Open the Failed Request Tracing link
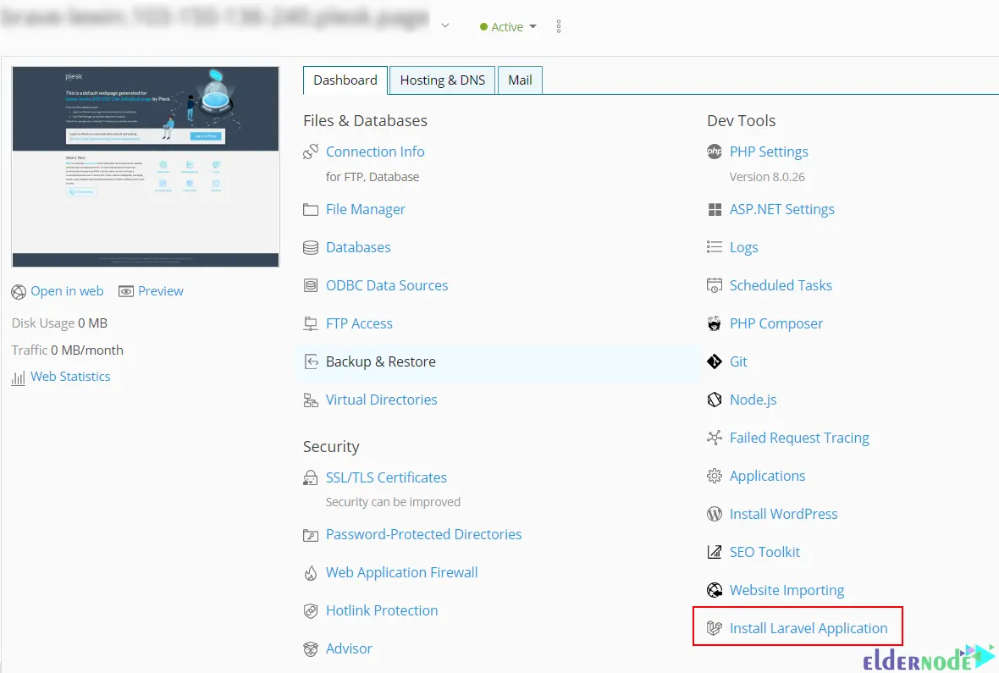The height and width of the screenshot is (673, 999). [799, 438]
